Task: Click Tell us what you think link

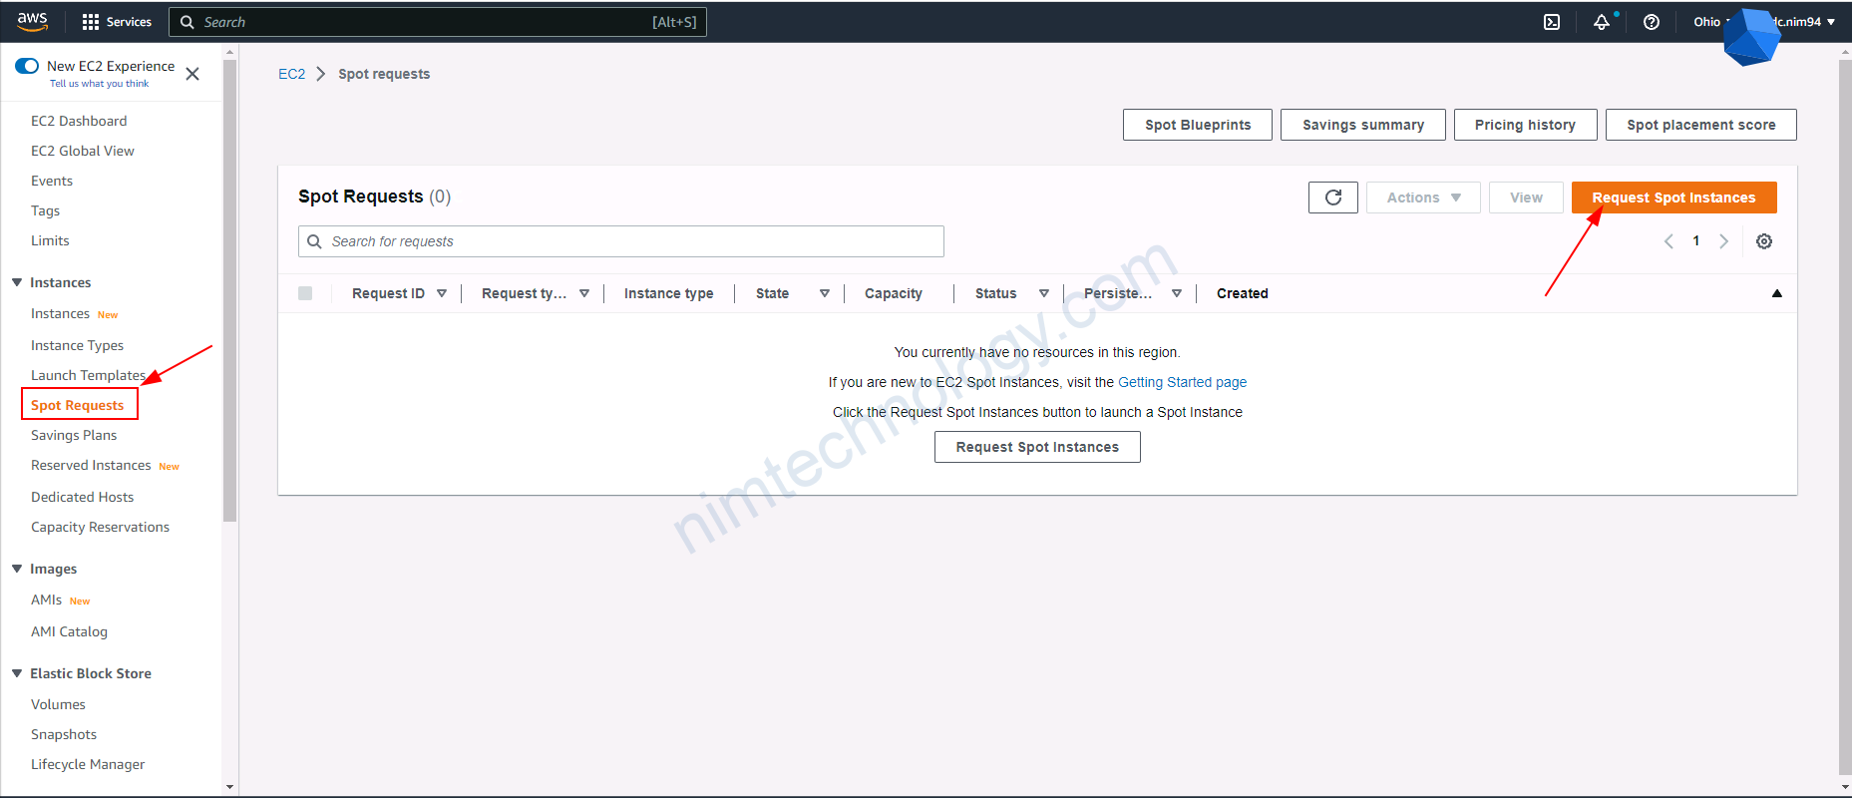Action: [x=99, y=84]
